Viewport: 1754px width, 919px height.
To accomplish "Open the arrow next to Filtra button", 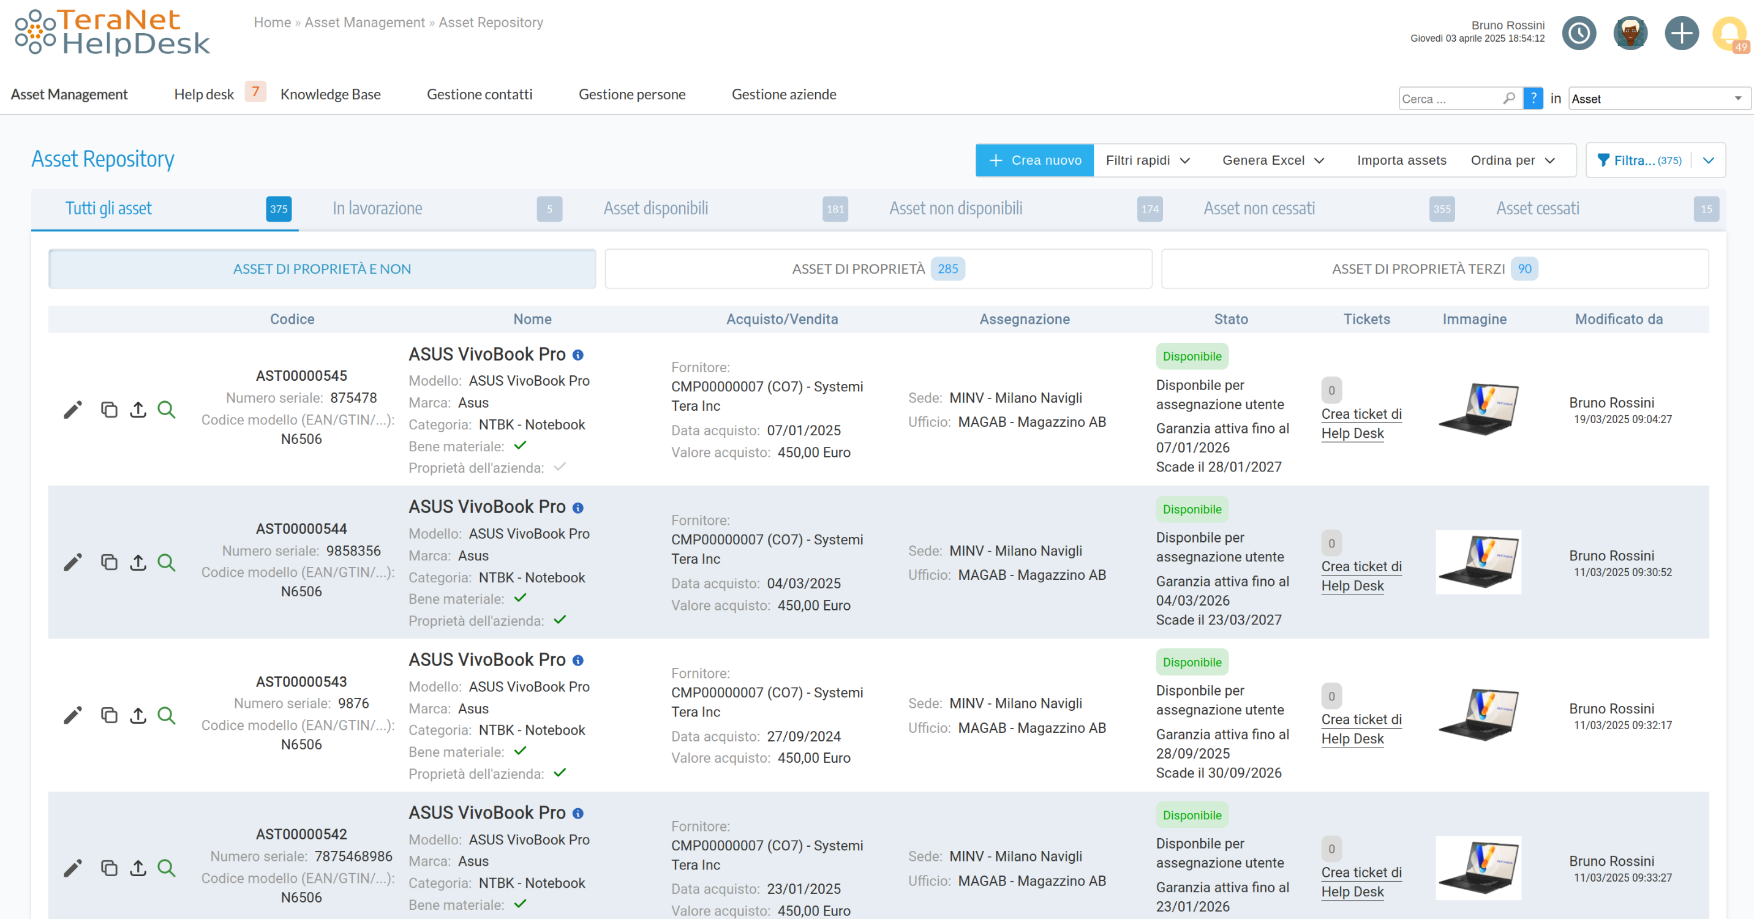I will [x=1709, y=160].
